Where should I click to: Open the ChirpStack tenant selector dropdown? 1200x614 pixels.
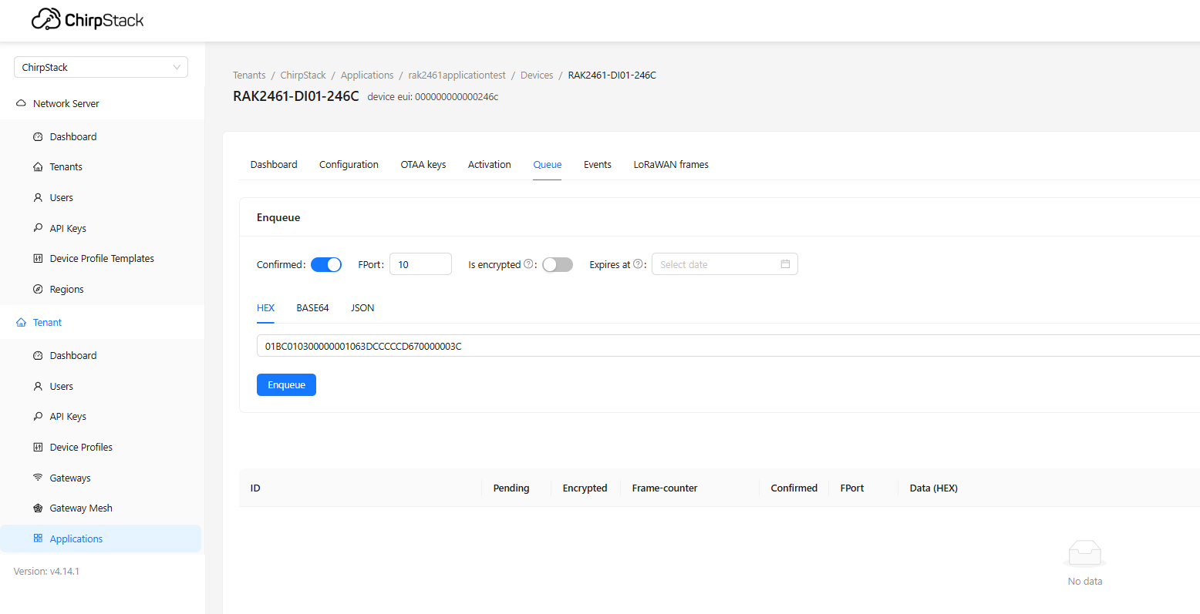tap(100, 67)
